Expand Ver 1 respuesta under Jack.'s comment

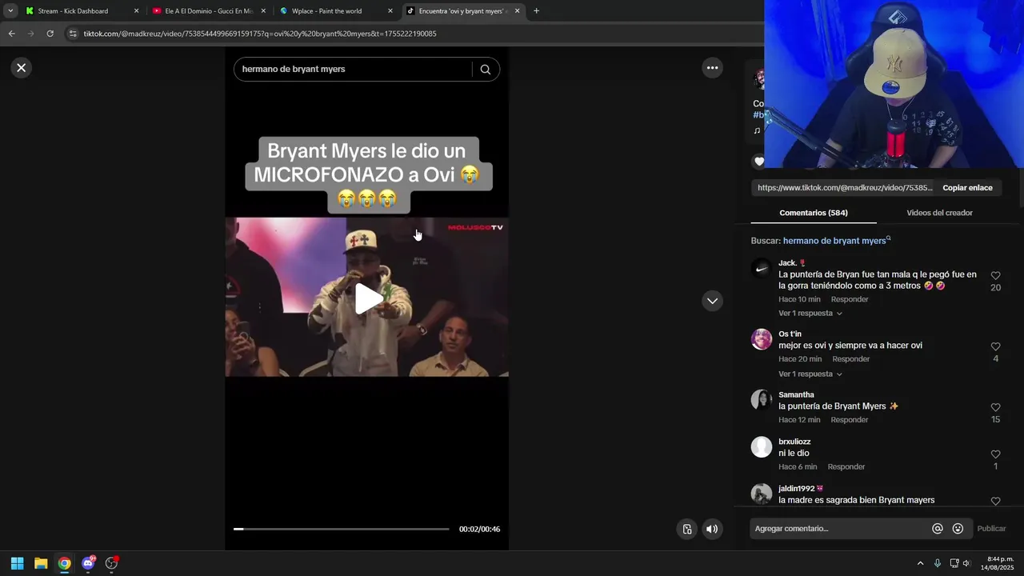pyautogui.click(x=809, y=314)
